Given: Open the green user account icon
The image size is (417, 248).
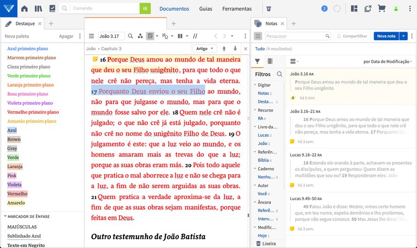Looking at the screenshot, I should click(x=396, y=9).
